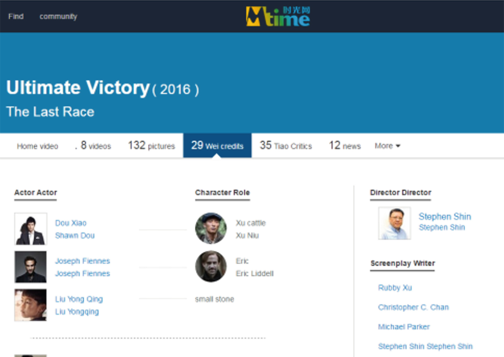
Task: Click the Screenplay Writer heading
Action: click(x=403, y=263)
